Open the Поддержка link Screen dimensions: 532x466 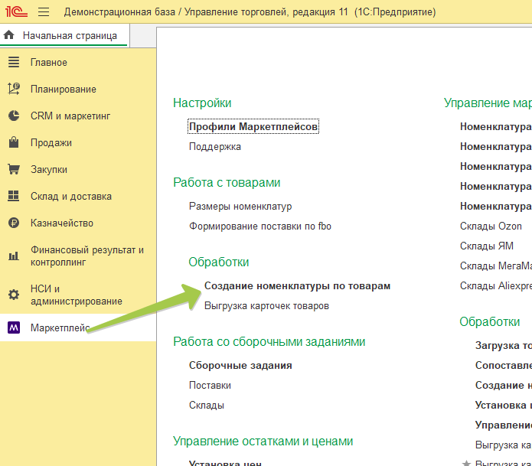[x=215, y=146]
